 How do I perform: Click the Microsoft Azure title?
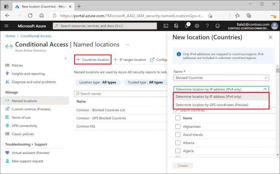point(32,26)
